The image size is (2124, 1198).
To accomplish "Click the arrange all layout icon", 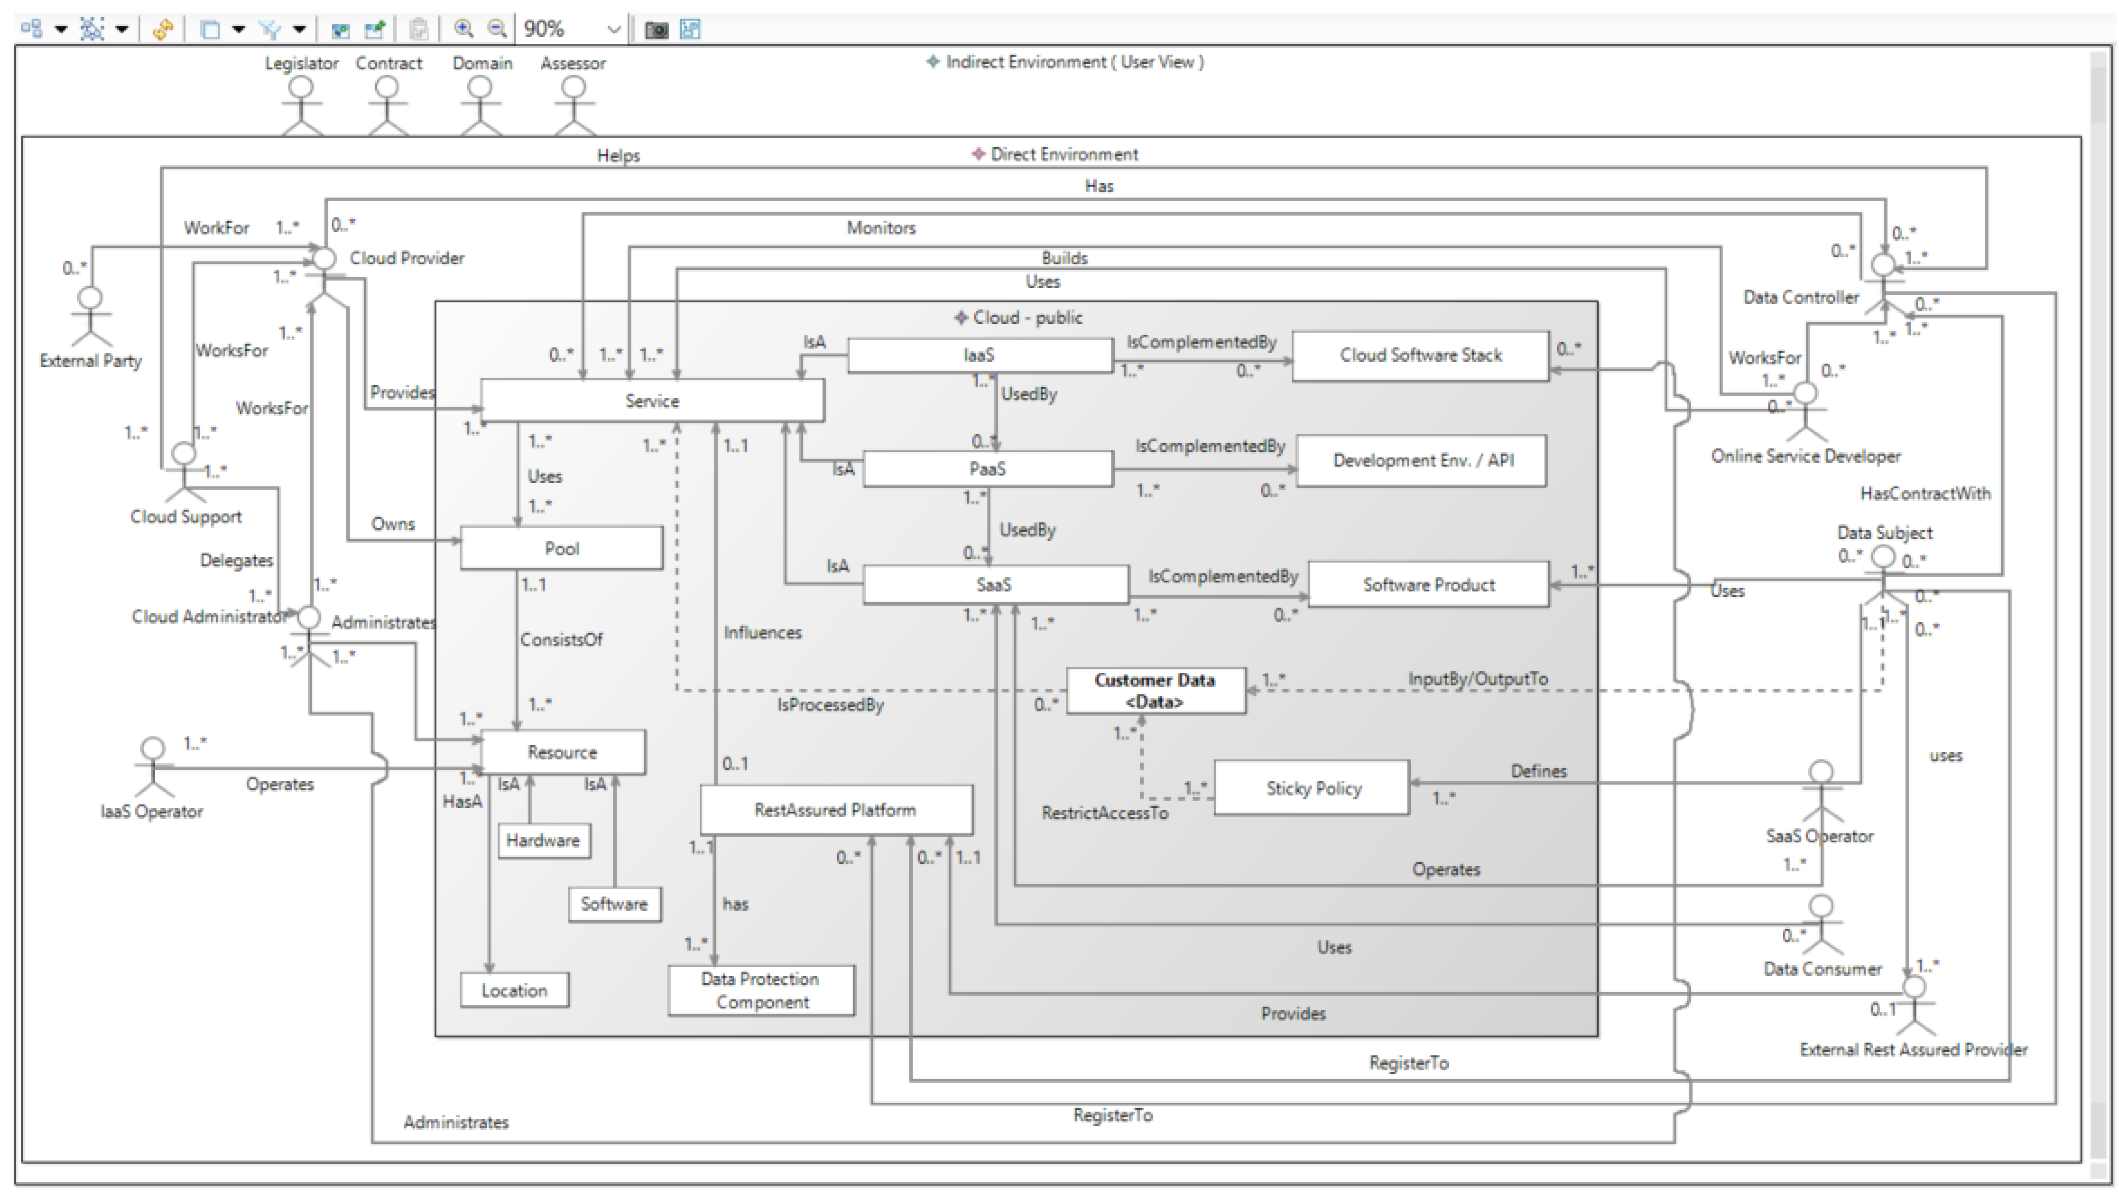I will 32,30.
